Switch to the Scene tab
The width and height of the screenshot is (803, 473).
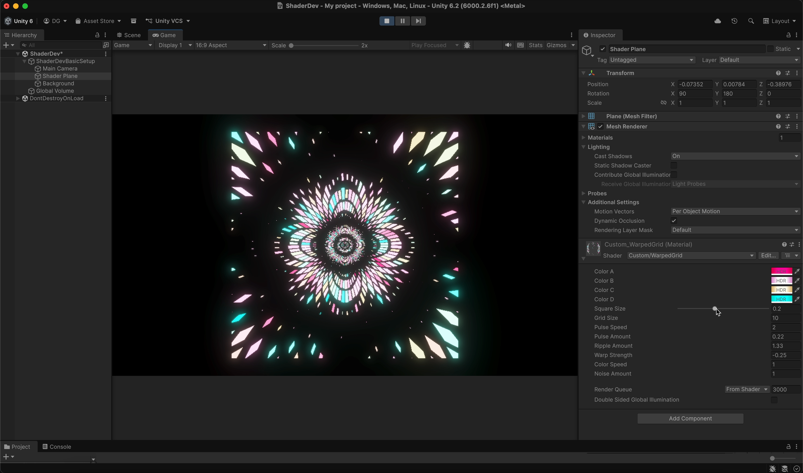click(129, 35)
